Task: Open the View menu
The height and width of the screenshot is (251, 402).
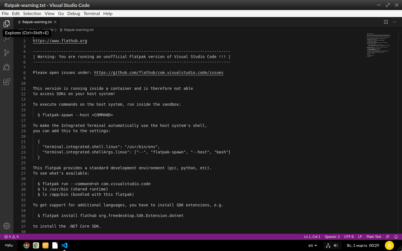Action: pos(49,13)
